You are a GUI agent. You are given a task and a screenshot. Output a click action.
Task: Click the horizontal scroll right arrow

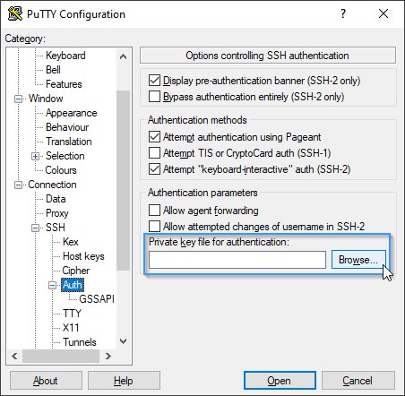pyautogui.click(x=108, y=356)
